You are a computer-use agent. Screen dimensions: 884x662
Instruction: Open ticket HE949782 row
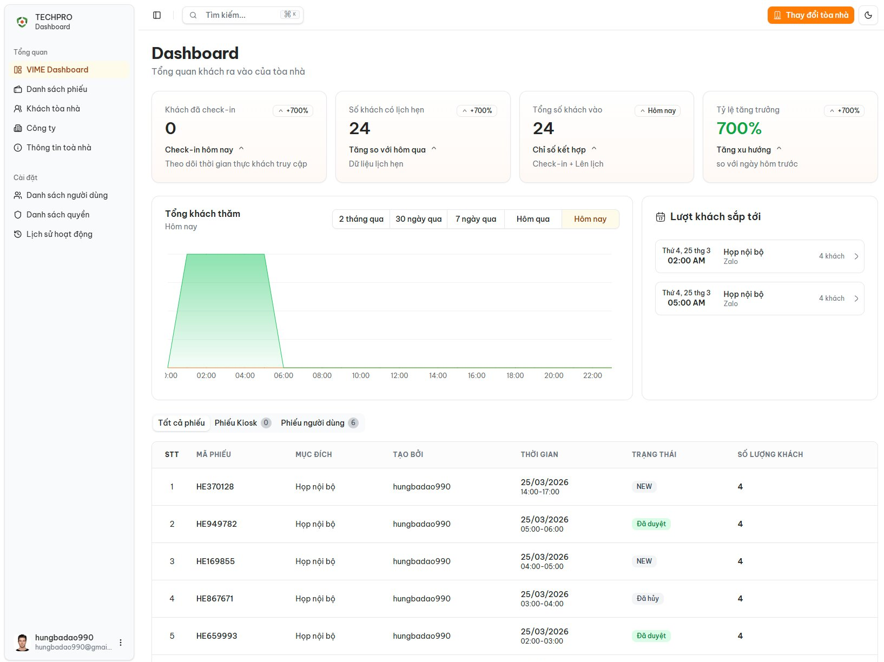coord(216,524)
